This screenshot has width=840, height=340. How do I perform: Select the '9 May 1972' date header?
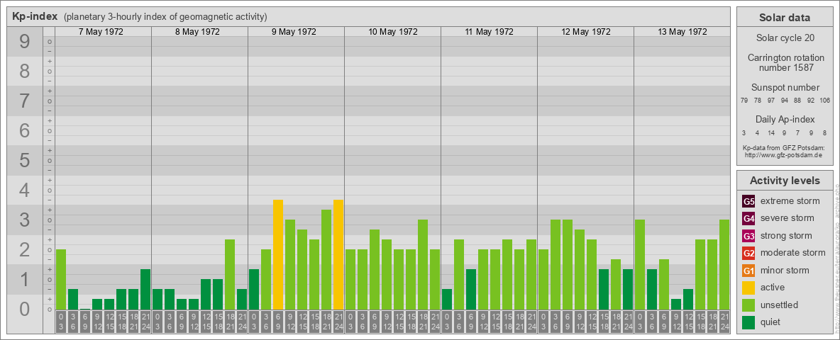click(x=294, y=32)
